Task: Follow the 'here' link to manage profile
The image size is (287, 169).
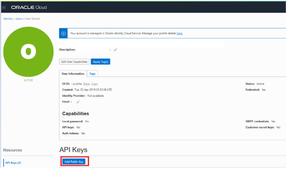Action: click(x=180, y=34)
